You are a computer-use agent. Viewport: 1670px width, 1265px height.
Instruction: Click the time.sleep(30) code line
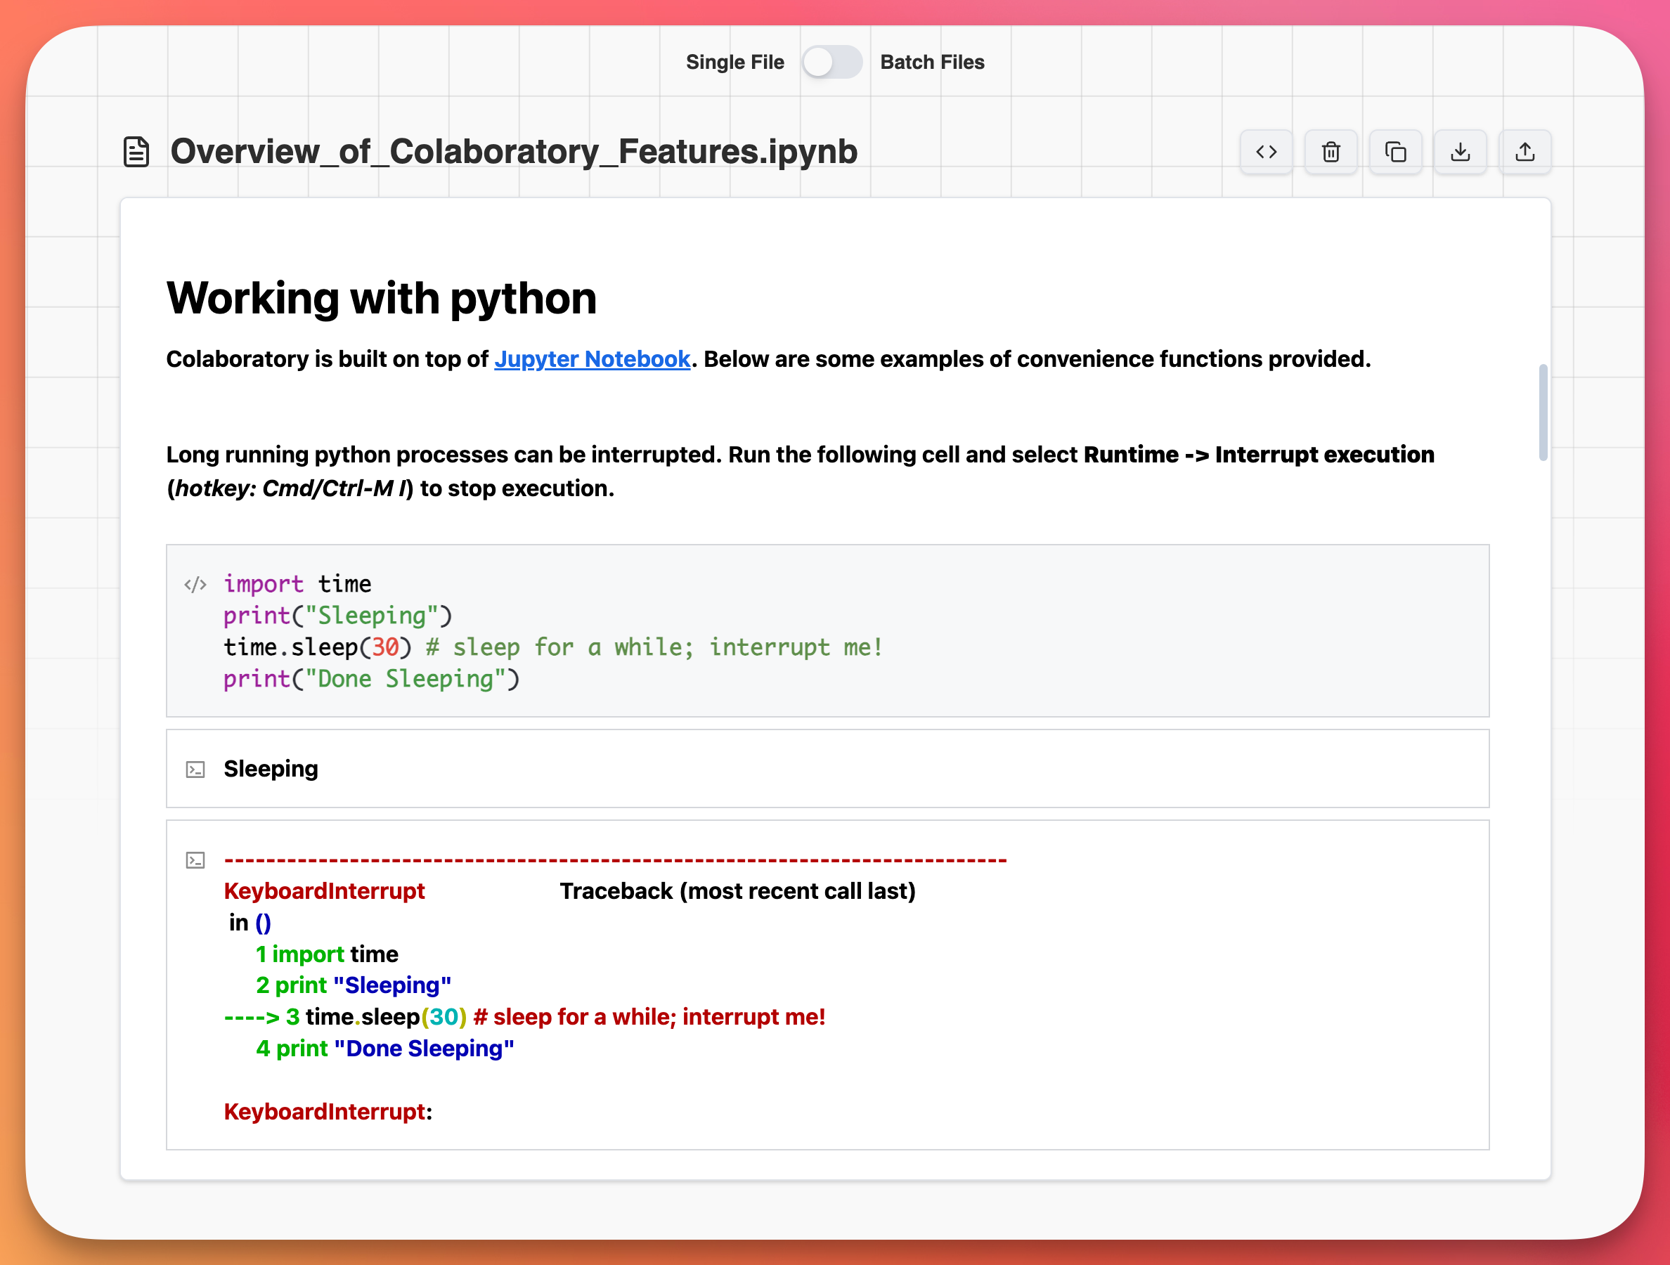pyautogui.click(x=552, y=647)
